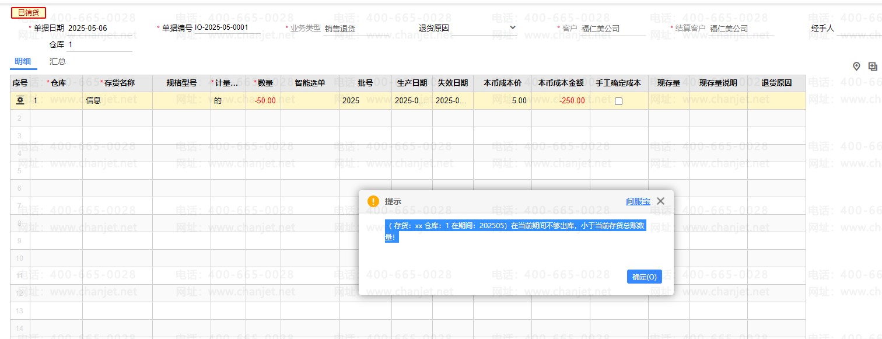Open the 问服宝 help link
The width and height of the screenshot is (882, 339).
[x=638, y=201]
